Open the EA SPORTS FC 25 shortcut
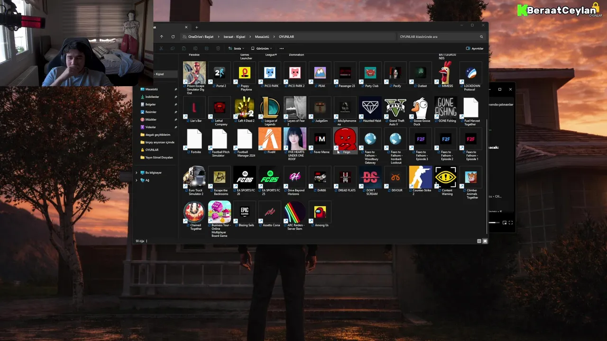This screenshot has height=341, width=607. point(270,181)
